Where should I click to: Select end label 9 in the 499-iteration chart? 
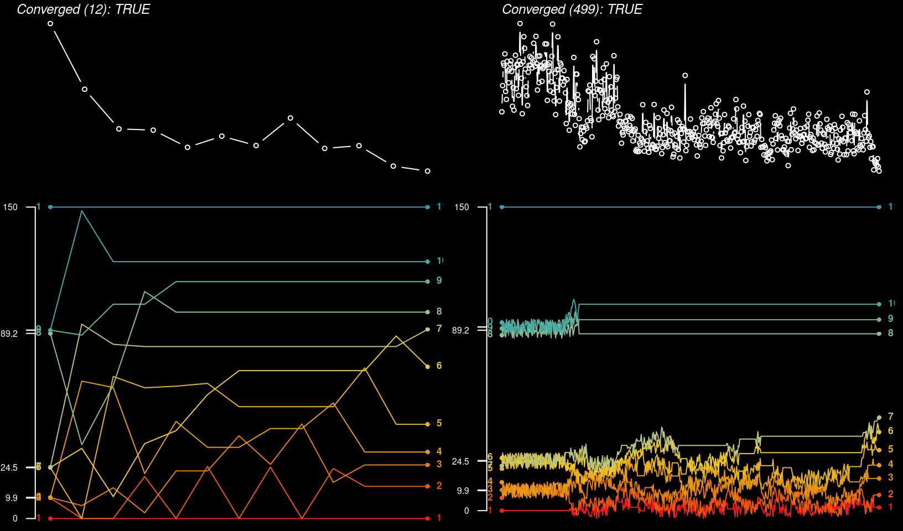point(890,319)
